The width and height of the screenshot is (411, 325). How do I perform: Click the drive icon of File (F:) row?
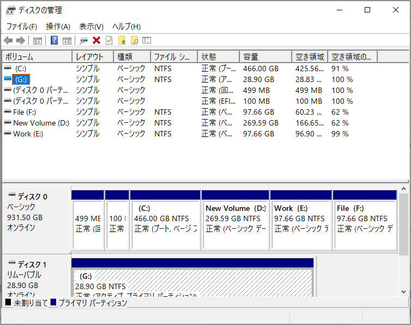pos(8,111)
